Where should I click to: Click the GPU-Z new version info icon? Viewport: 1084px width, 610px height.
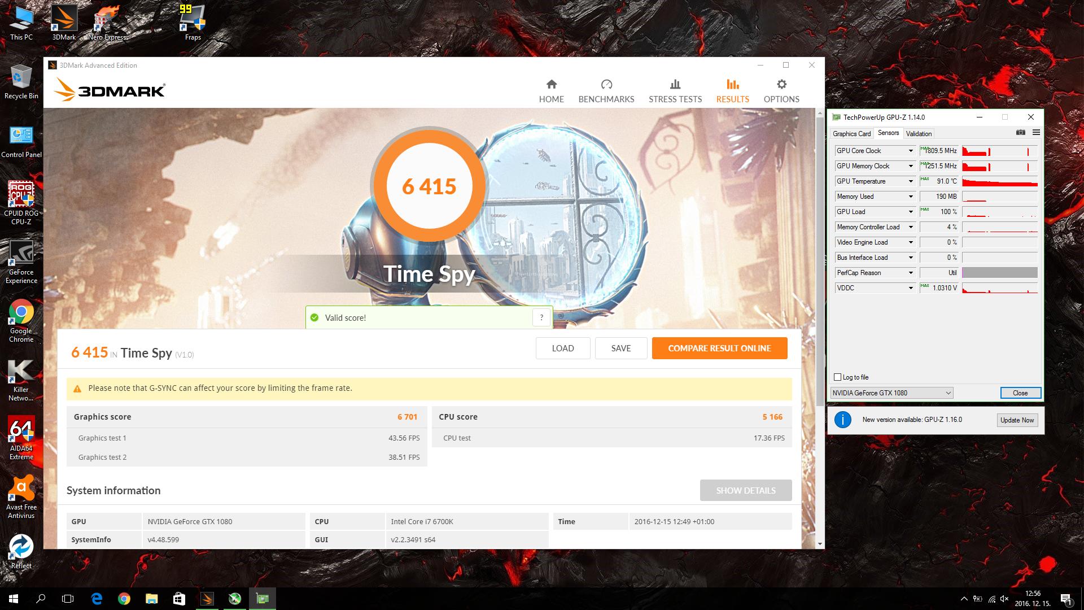click(843, 420)
